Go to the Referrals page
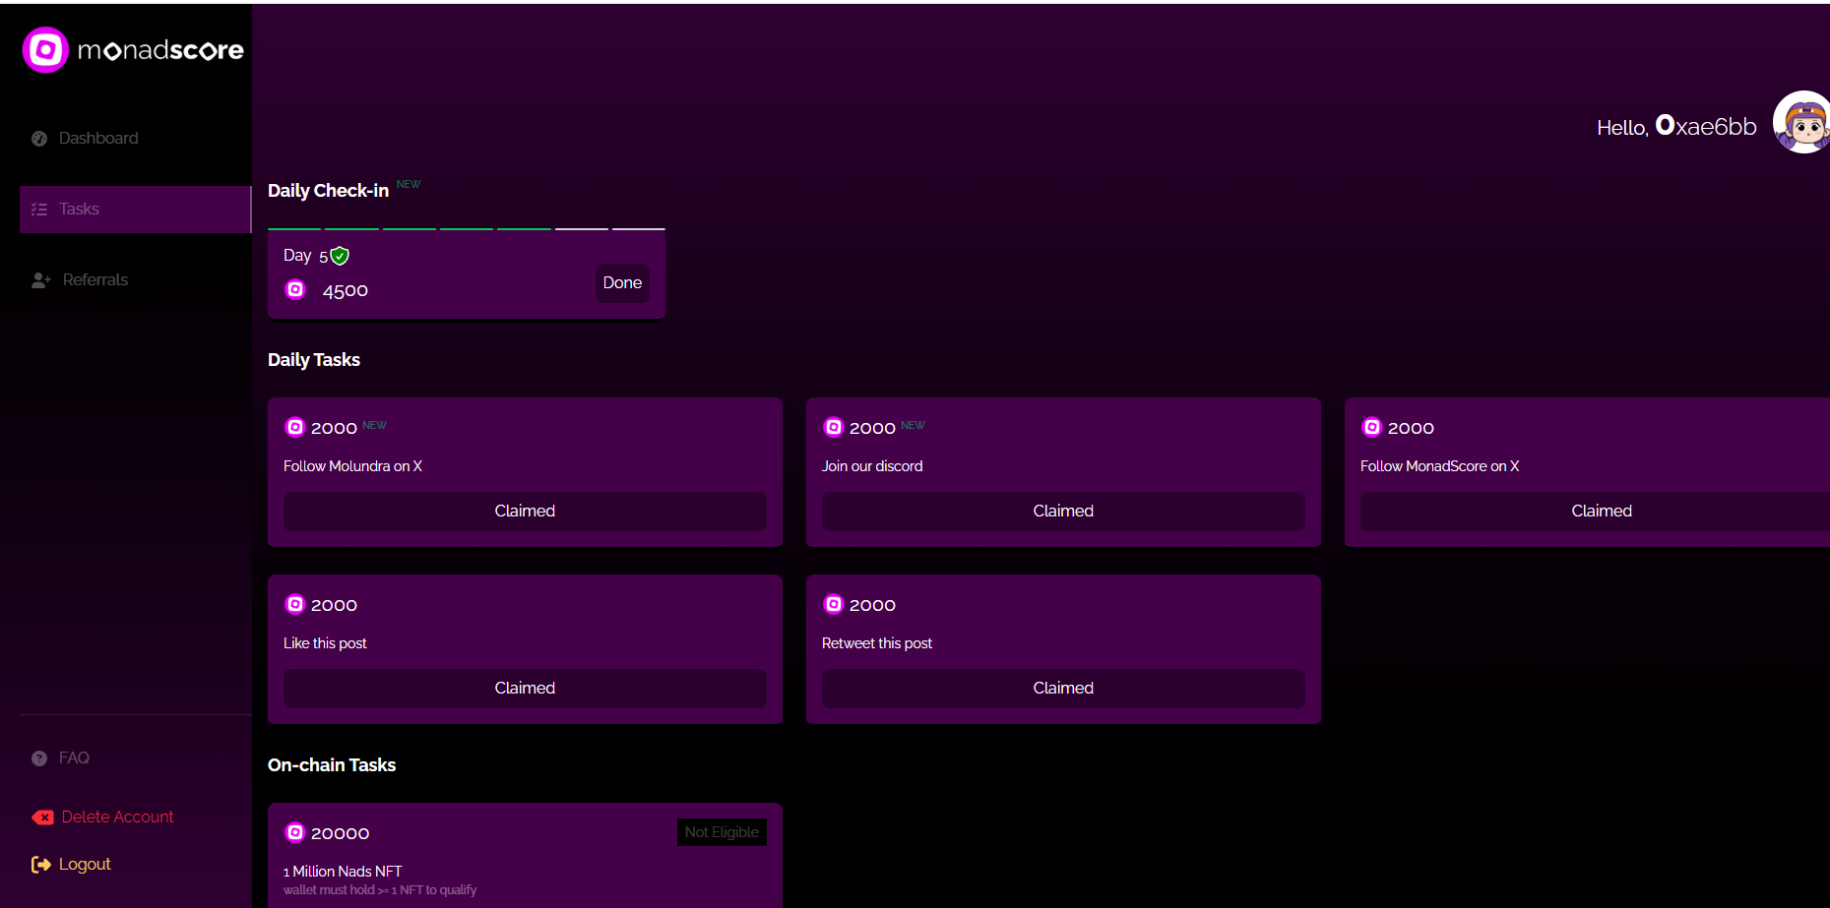1830x908 pixels. pos(95,280)
